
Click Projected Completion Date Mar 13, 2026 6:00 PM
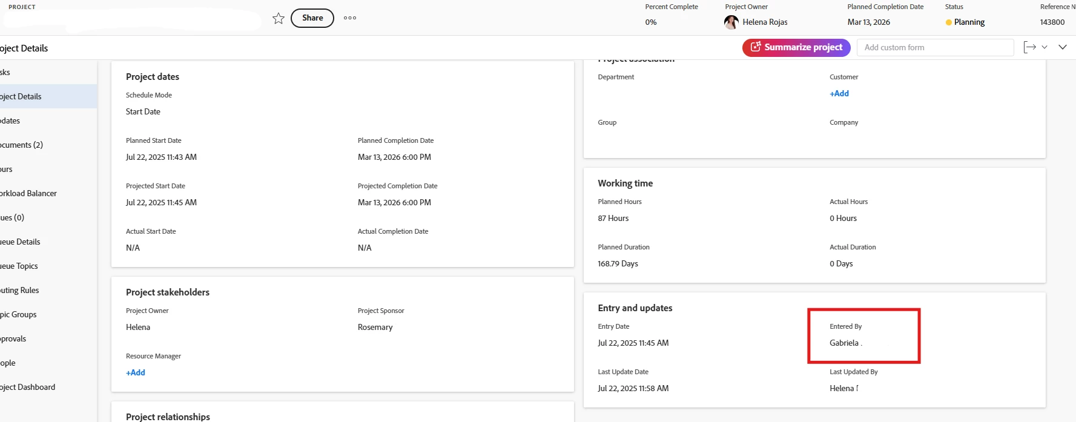click(394, 202)
